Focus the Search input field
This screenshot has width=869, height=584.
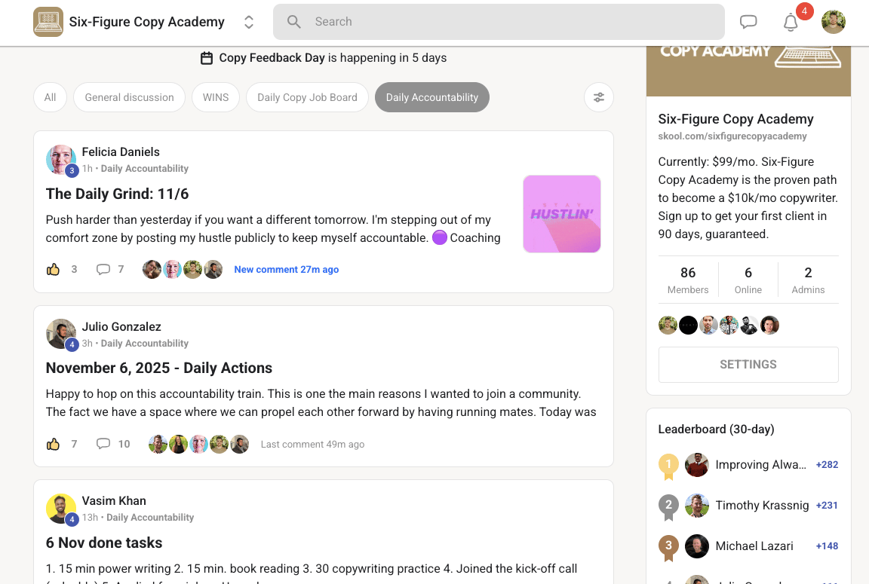499,22
